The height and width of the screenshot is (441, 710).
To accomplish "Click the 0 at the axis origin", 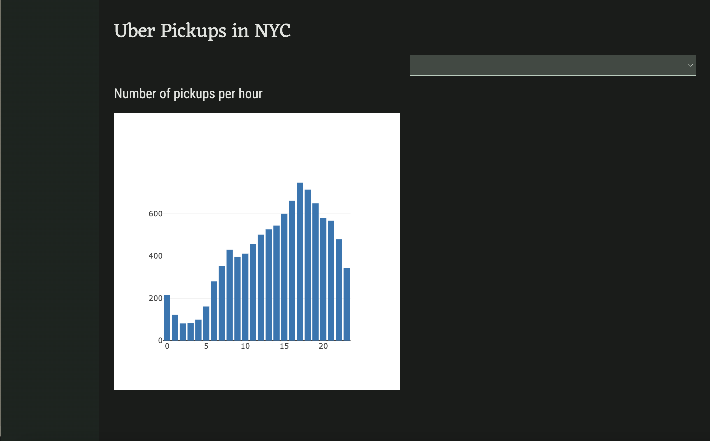I will point(160,340).
